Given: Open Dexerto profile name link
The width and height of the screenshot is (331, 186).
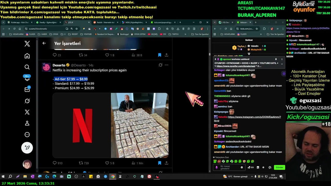Looking at the screenshot, I should (59, 65).
